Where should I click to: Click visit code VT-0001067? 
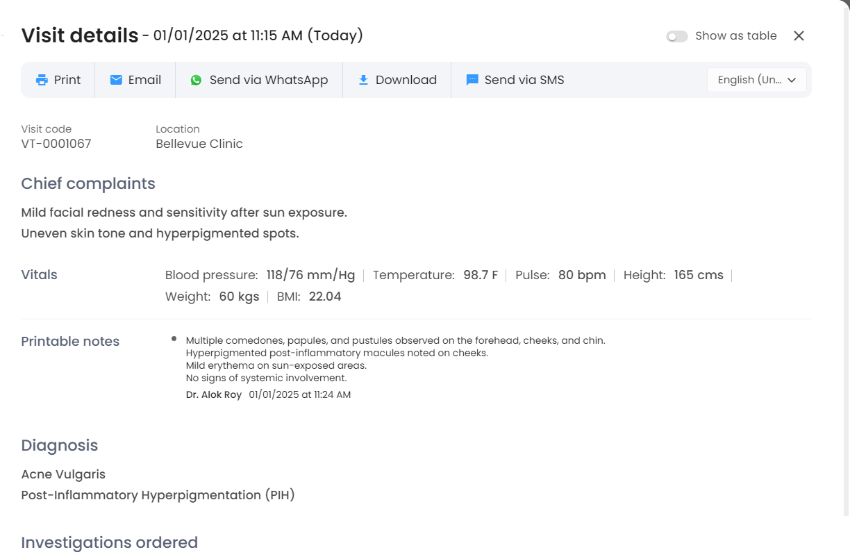[x=56, y=144]
